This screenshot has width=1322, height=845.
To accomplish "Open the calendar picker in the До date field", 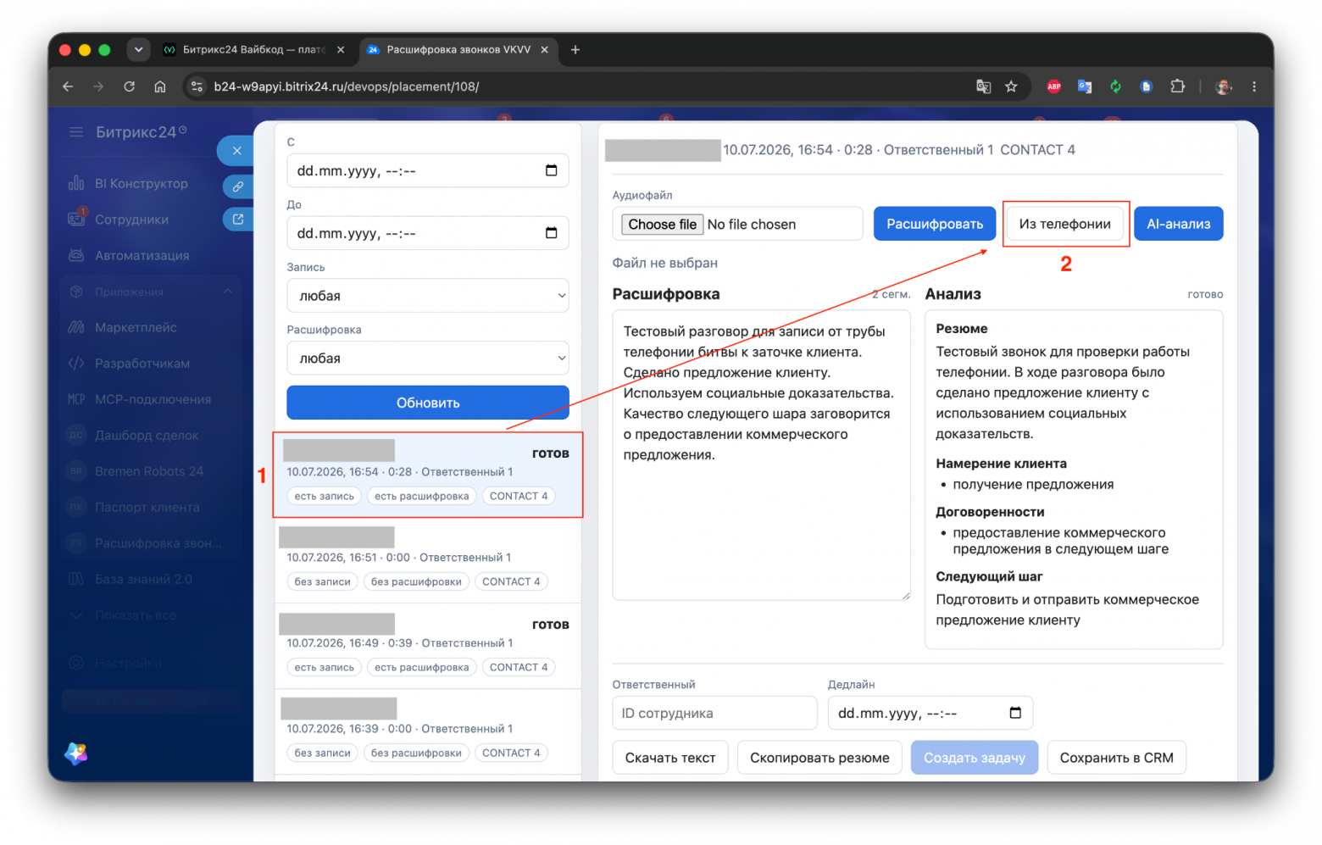I will tap(551, 233).
